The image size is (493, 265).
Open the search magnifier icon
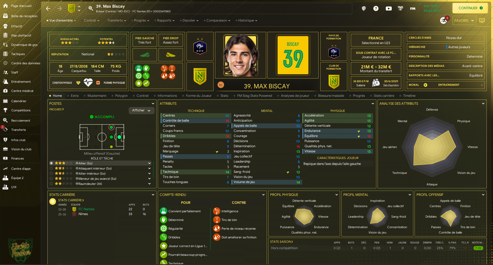pyautogui.click(x=91, y=8)
